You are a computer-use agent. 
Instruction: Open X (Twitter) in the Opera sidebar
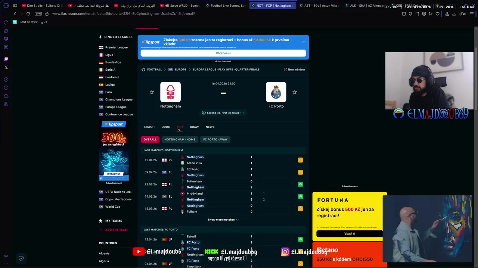[x=6, y=67]
